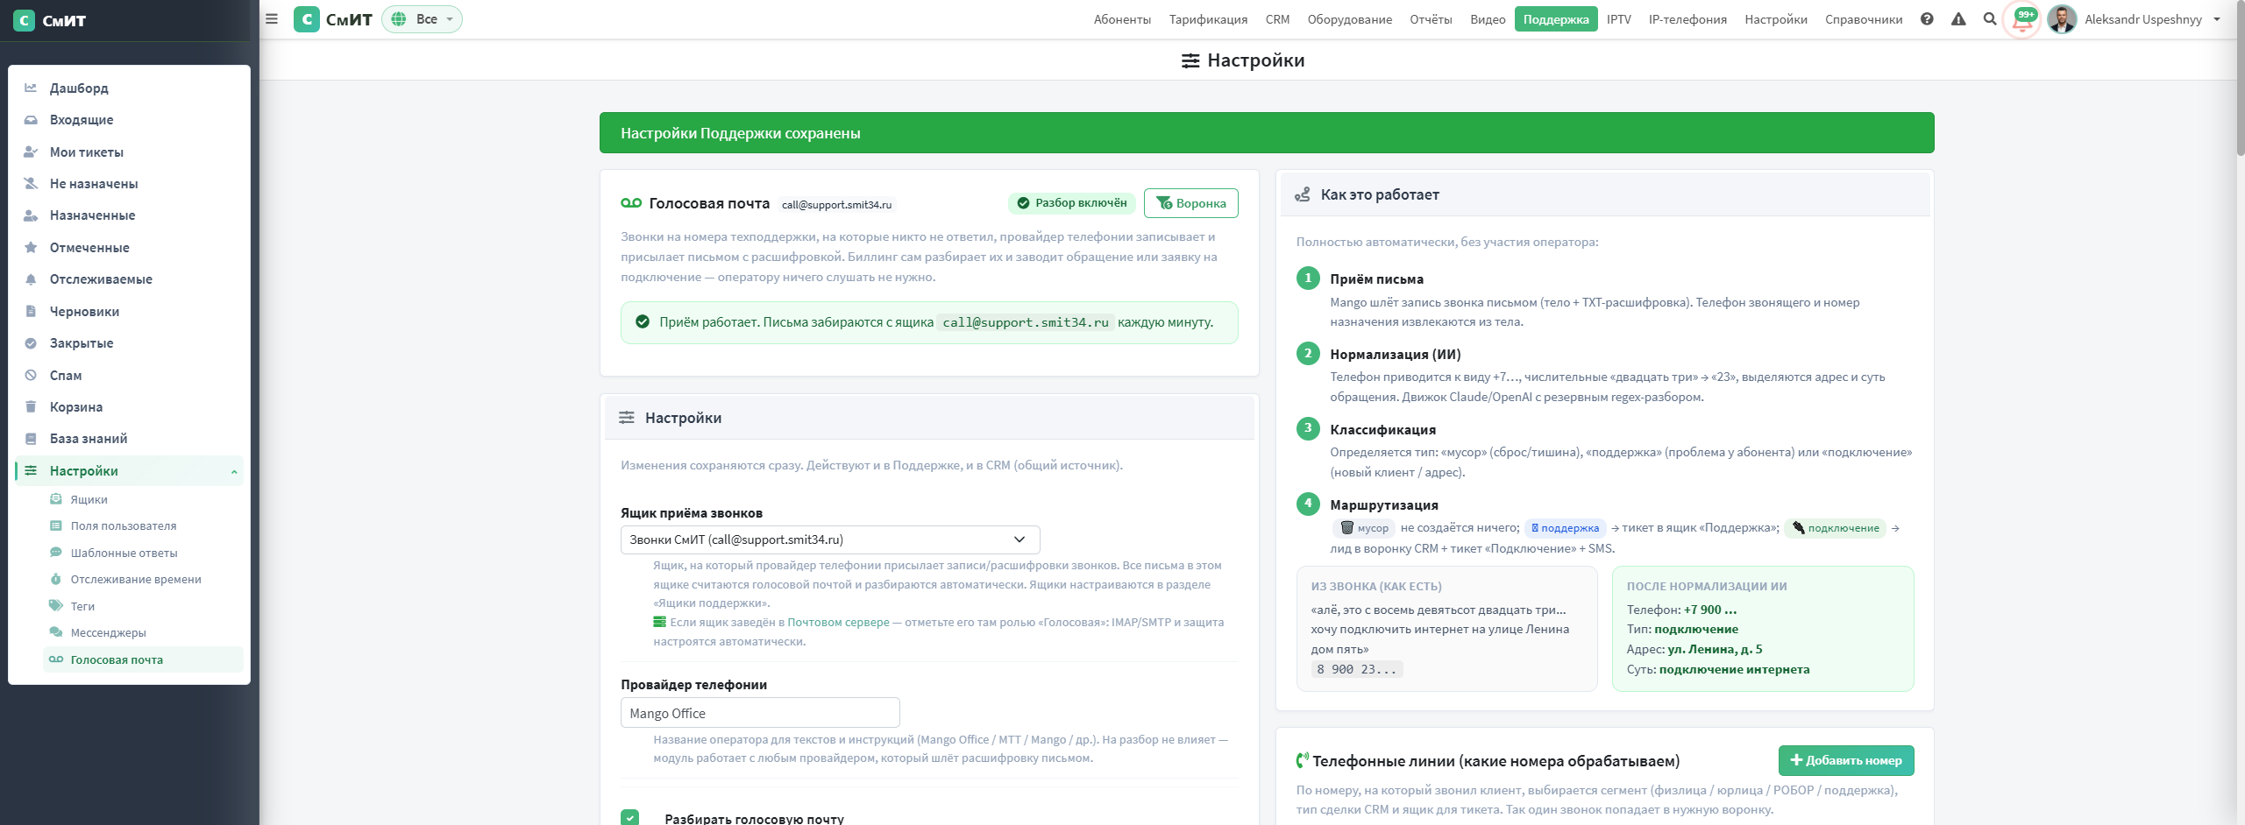Click the call@support.smit34.ru address label
Screen dimensions: 2245x825
pos(836,205)
